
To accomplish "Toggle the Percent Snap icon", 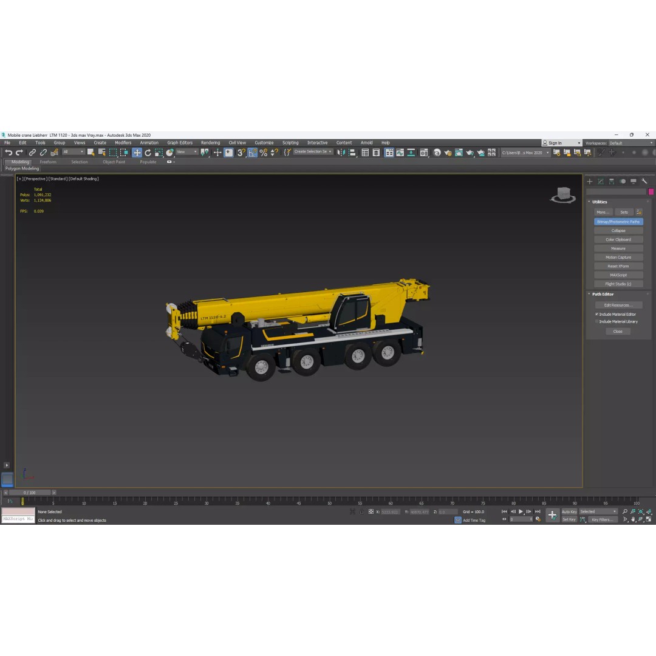I will tap(264, 152).
